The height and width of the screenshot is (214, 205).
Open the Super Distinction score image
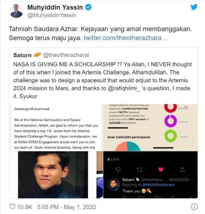pyautogui.click(x=150, y=128)
